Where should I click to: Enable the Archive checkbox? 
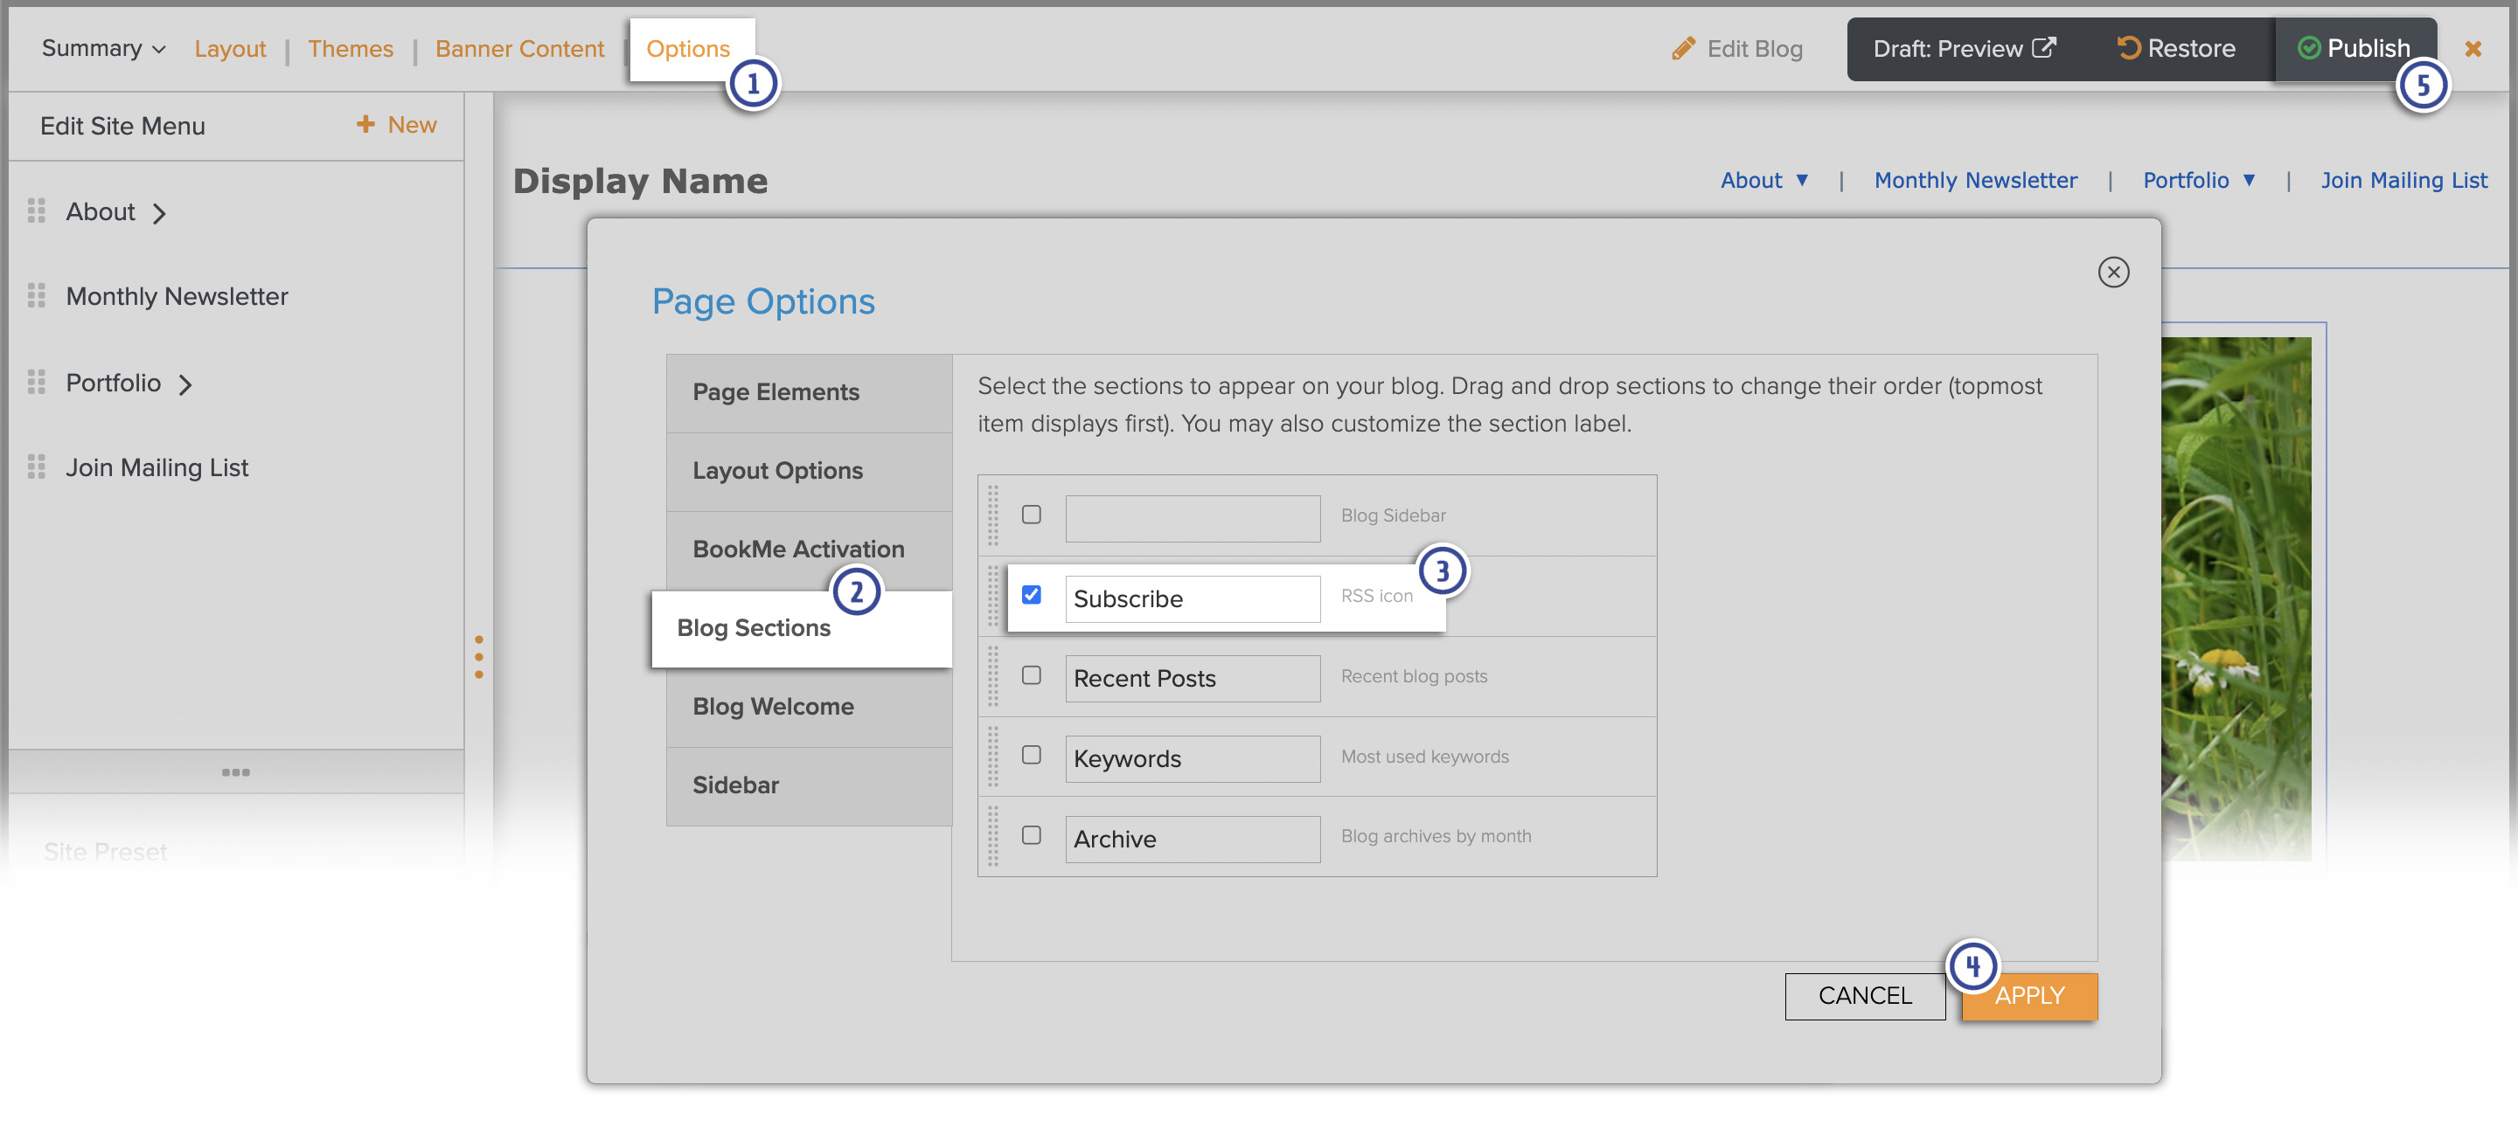[1032, 835]
